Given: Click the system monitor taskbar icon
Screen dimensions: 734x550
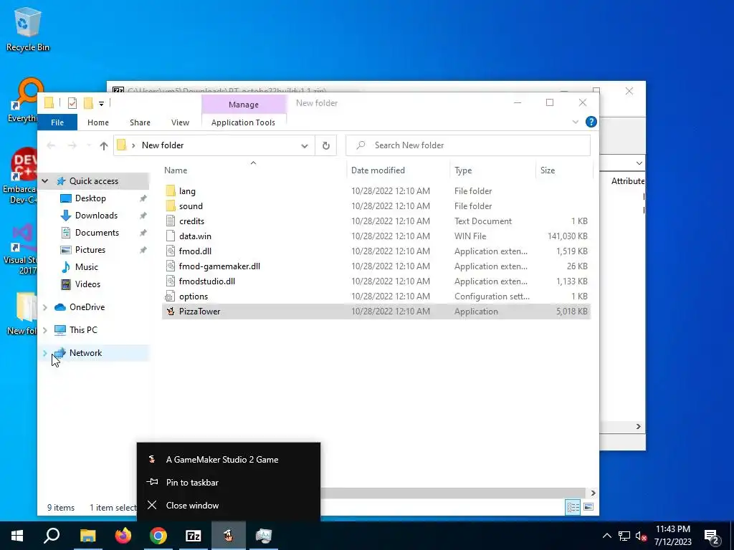Looking at the screenshot, I should 264,536.
